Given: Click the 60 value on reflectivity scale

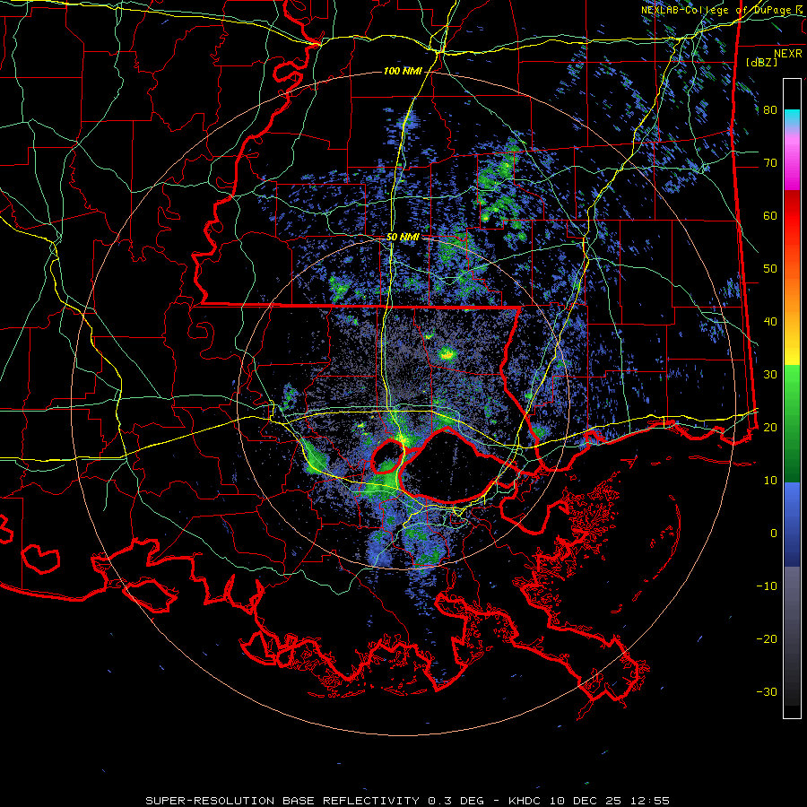Looking at the screenshot, I should [770, 216].
